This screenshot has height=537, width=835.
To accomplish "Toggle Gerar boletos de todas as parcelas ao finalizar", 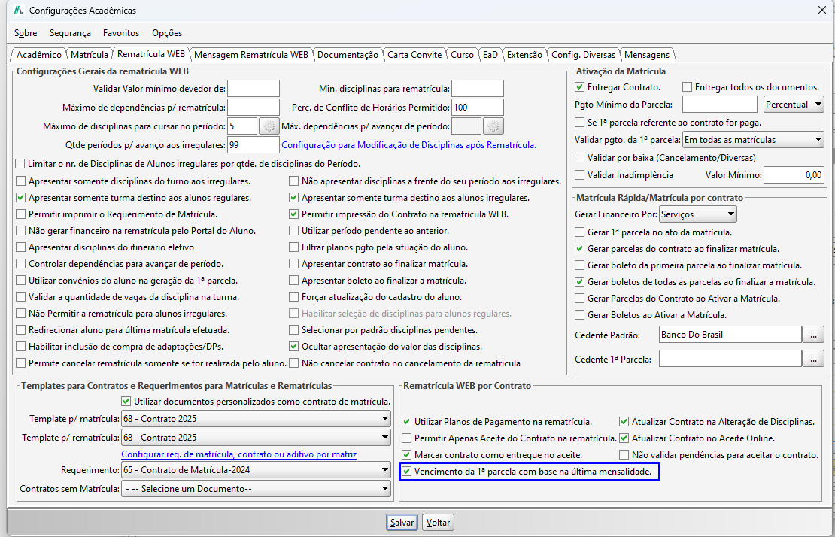I will tap(580, 282).
